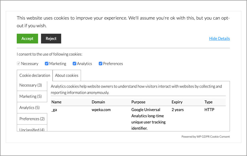Disable the Analytics consent checkbox

coord(74,63)
